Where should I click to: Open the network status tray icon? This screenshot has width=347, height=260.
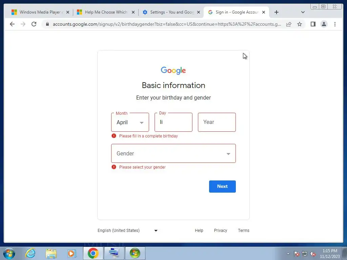tap(305, 254)
